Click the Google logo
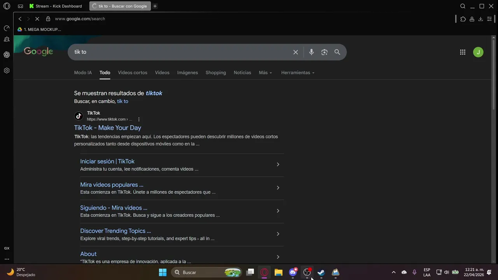Image resolution: width=498 pixels, height=280 pixels. [x=38, y=52]
